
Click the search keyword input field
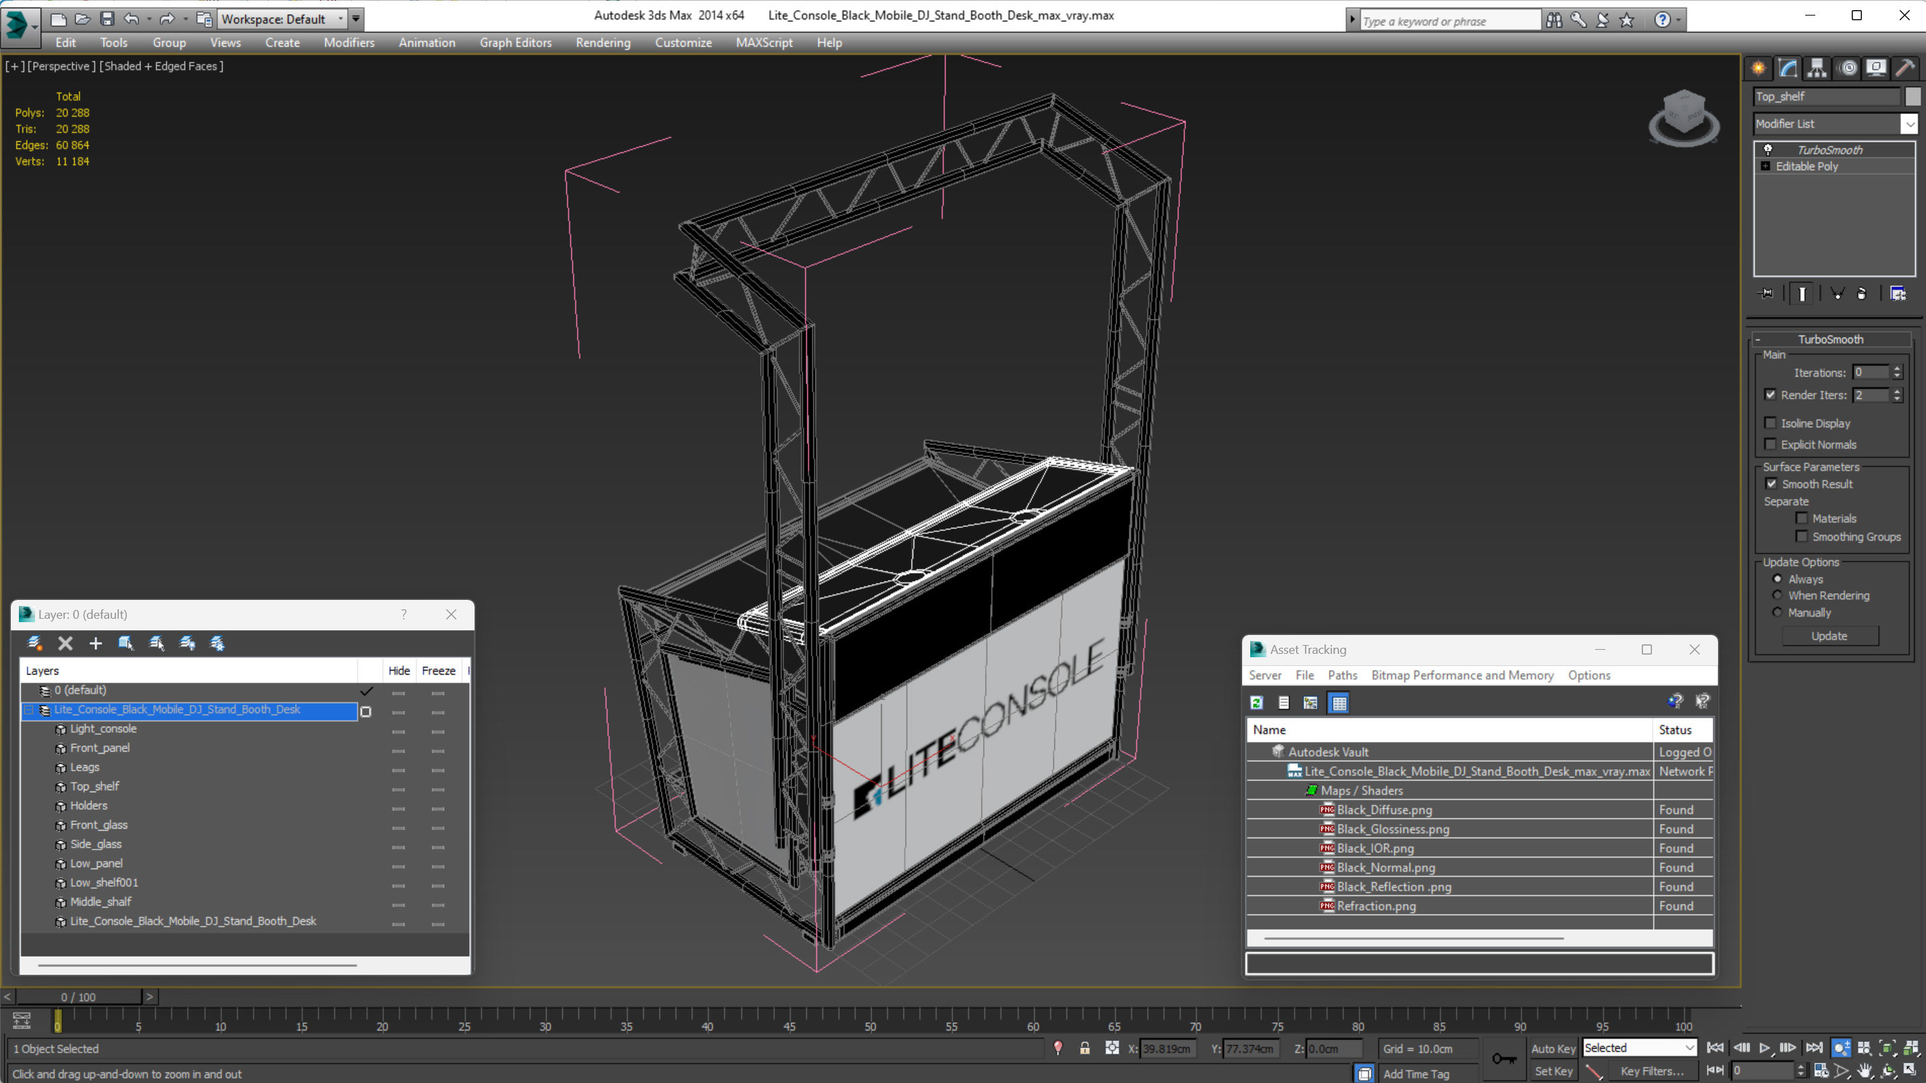click(1449, 21)
